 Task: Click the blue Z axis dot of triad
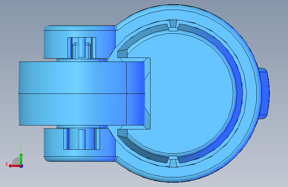(22, 166)
